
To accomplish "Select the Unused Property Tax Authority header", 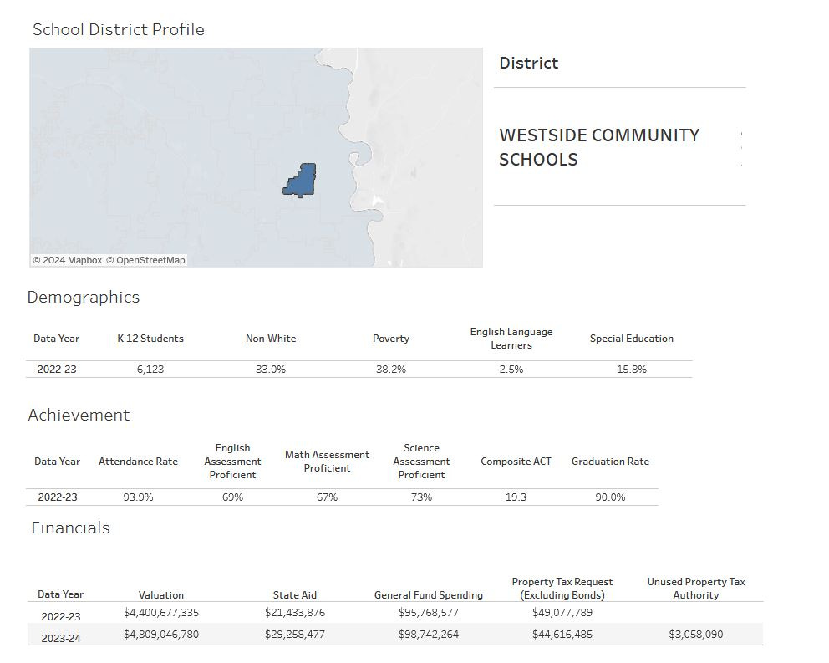I will tap(696, 589).
